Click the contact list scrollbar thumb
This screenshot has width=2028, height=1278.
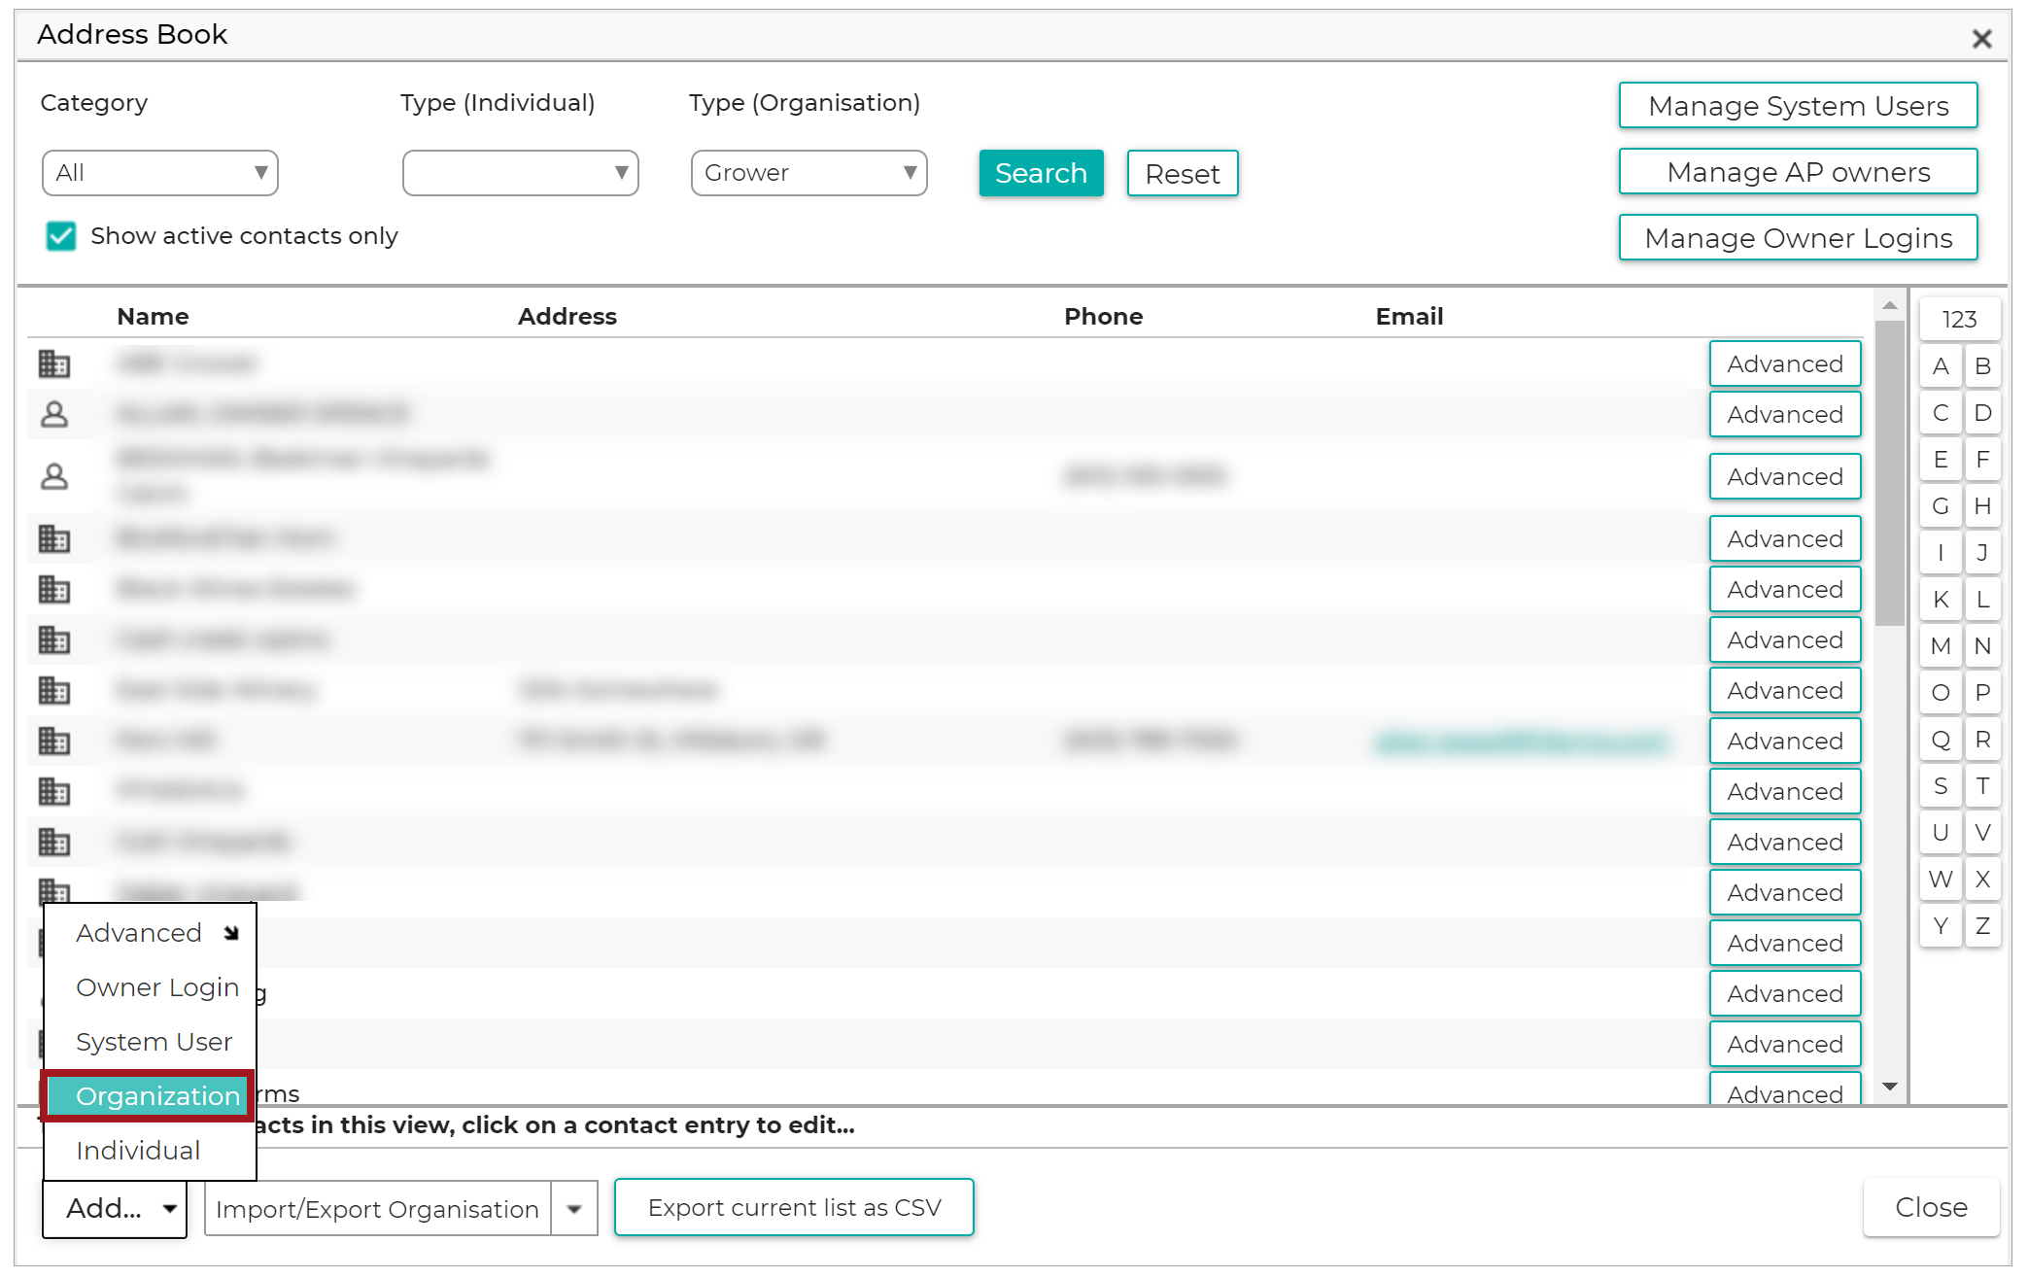[1889, 473]
